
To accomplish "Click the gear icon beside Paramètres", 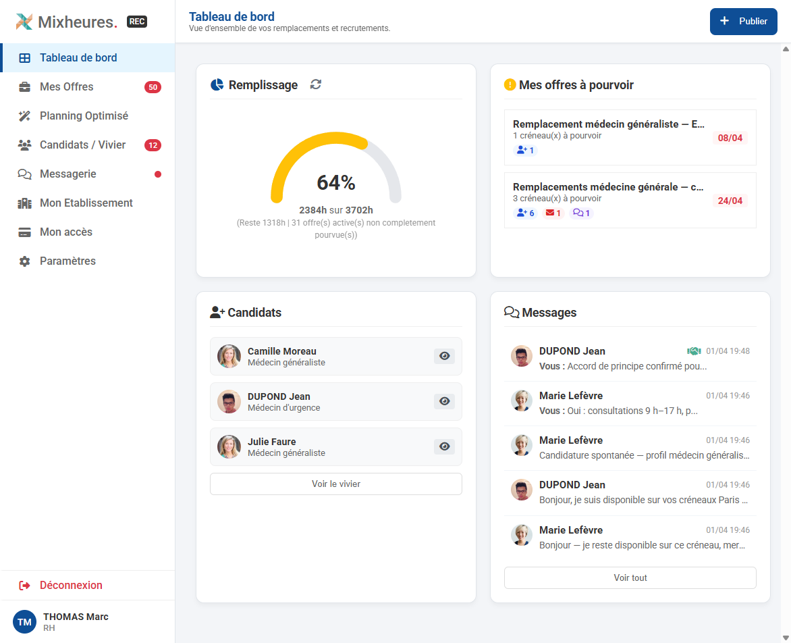I will click(24, 261).
